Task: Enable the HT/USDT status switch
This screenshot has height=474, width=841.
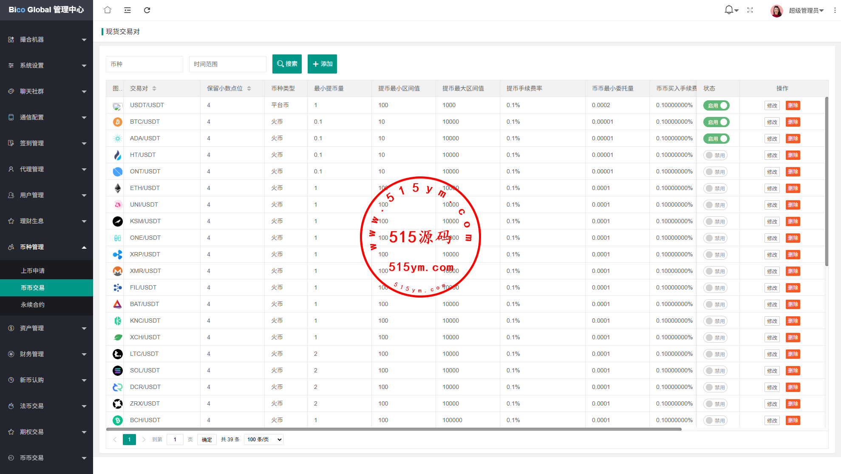Action: pyautogui.click(x=715, y=155)
